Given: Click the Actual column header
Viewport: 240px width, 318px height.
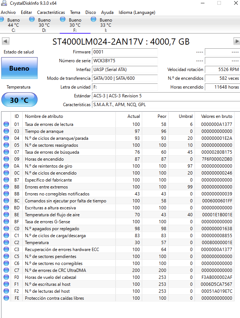Looking at the screenshot, I should pos(129,116).
